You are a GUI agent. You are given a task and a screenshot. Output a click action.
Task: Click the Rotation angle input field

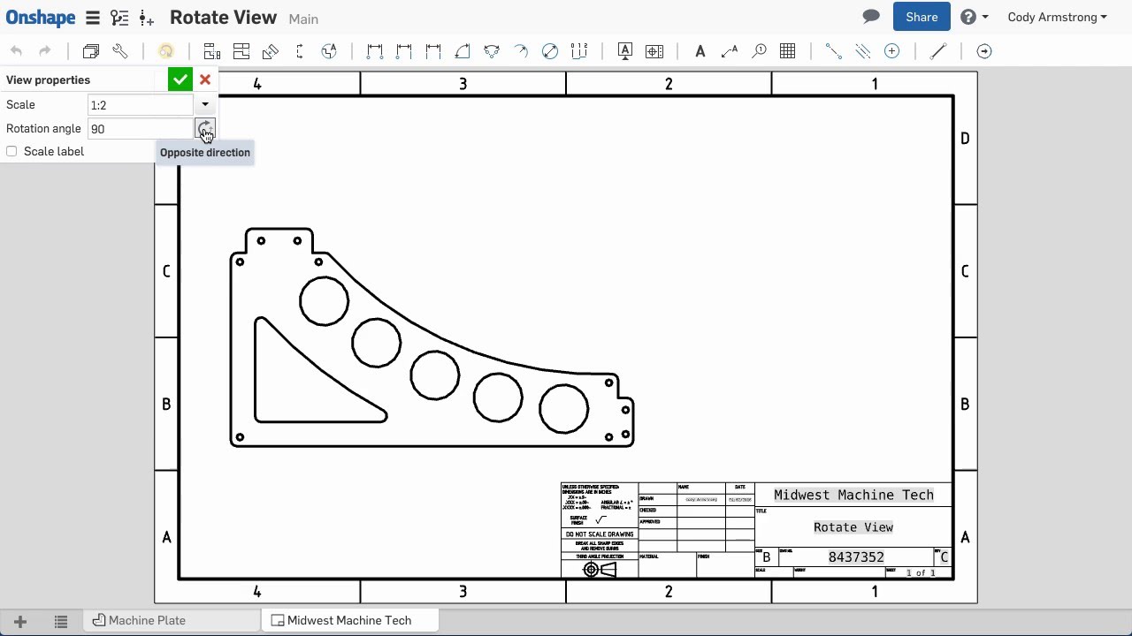pos(140,129)
